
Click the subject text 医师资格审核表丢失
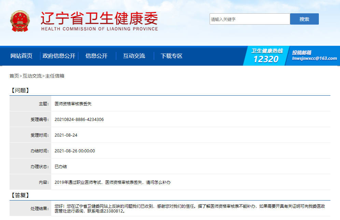point(73,104)
